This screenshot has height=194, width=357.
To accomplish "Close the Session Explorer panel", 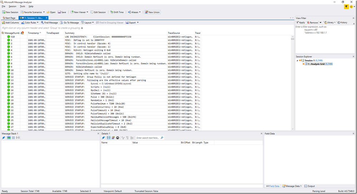I will pyautogui.click(x=353, y=56).
